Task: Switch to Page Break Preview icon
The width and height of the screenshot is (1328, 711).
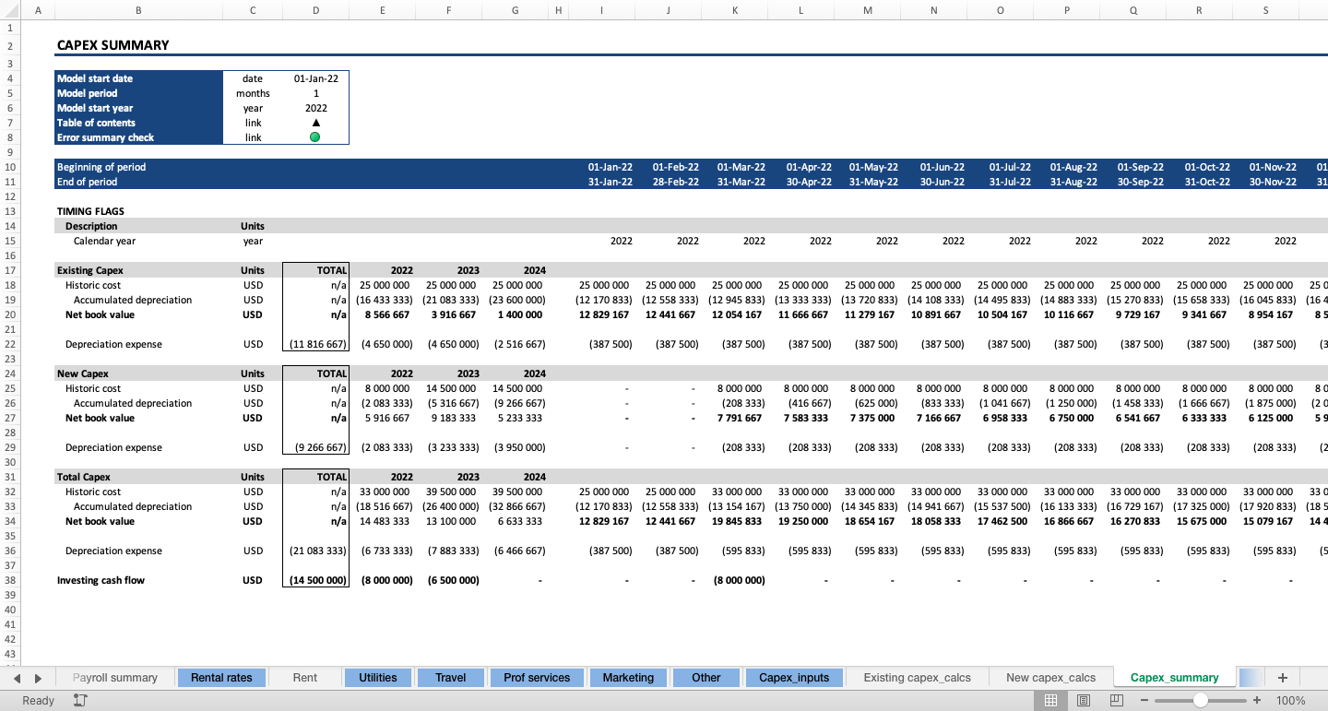Action: (x=1117, y=701)
